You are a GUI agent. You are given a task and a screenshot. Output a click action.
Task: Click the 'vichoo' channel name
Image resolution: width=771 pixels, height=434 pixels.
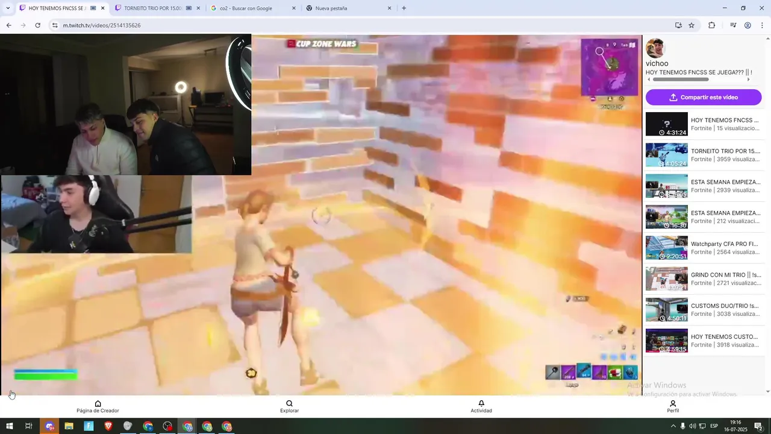tap(657, 63)
